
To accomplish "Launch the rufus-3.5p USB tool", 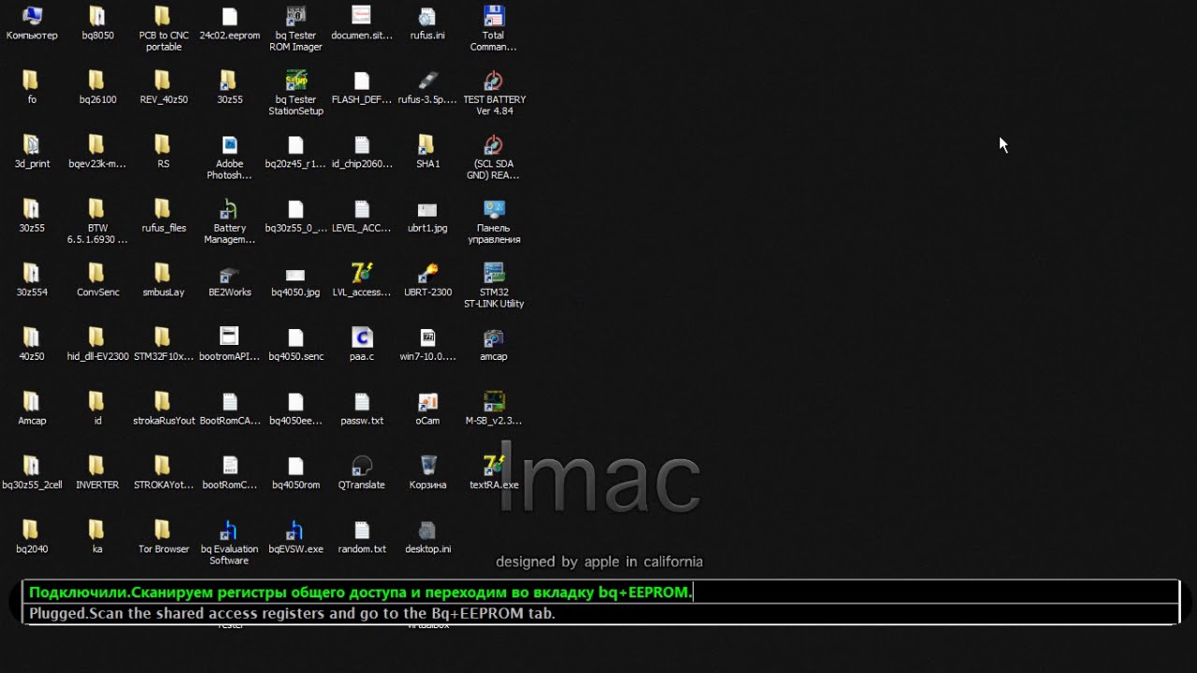I will coord(427,87).
